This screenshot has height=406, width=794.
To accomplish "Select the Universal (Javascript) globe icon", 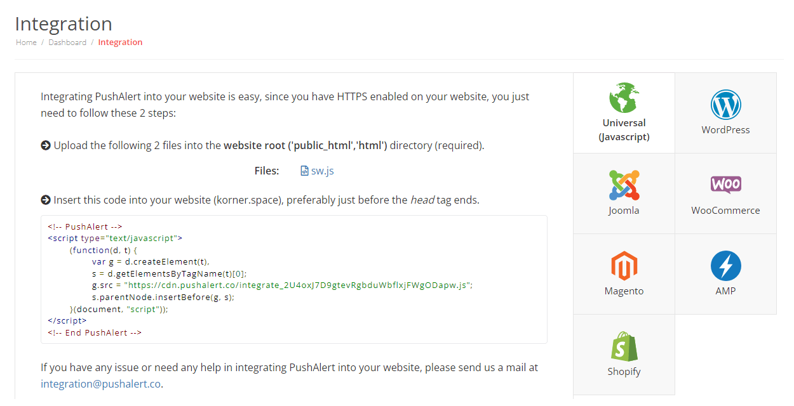I will (x=624, y=98).
